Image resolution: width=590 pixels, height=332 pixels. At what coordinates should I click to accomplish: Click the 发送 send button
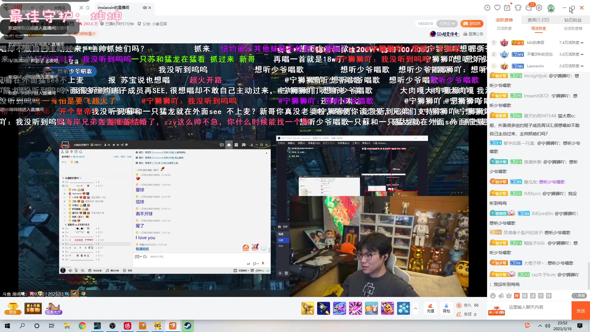tap(580, 310)
